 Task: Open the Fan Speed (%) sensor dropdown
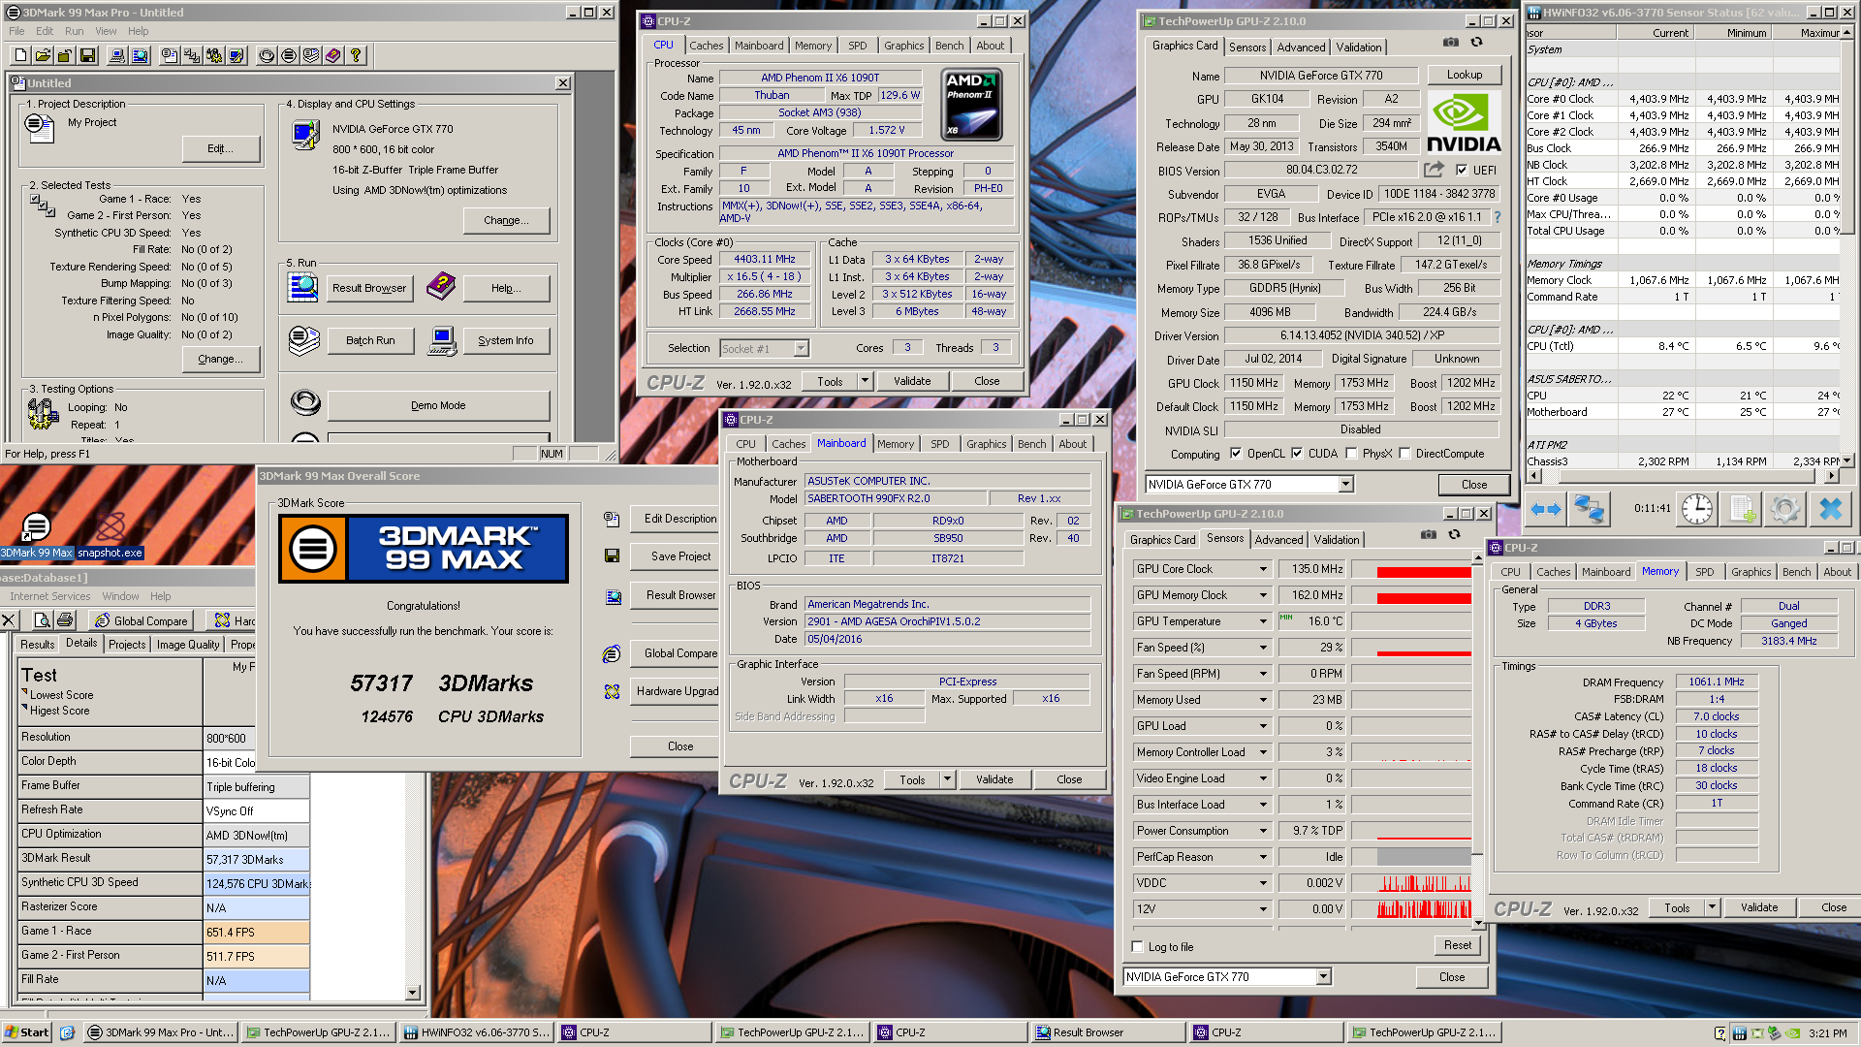point(1263,649)
